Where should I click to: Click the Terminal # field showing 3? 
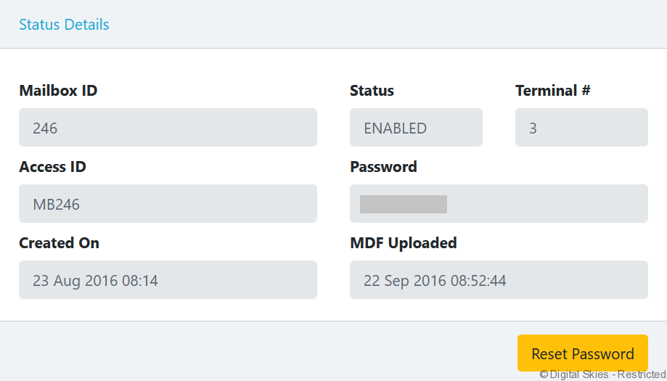[x=581, y=128]
